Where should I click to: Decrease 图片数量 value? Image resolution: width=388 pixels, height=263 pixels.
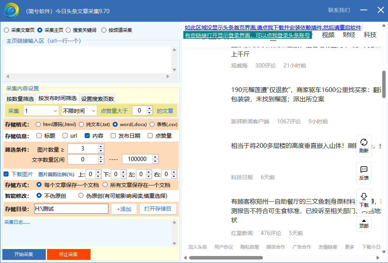[x=101, y=151]
